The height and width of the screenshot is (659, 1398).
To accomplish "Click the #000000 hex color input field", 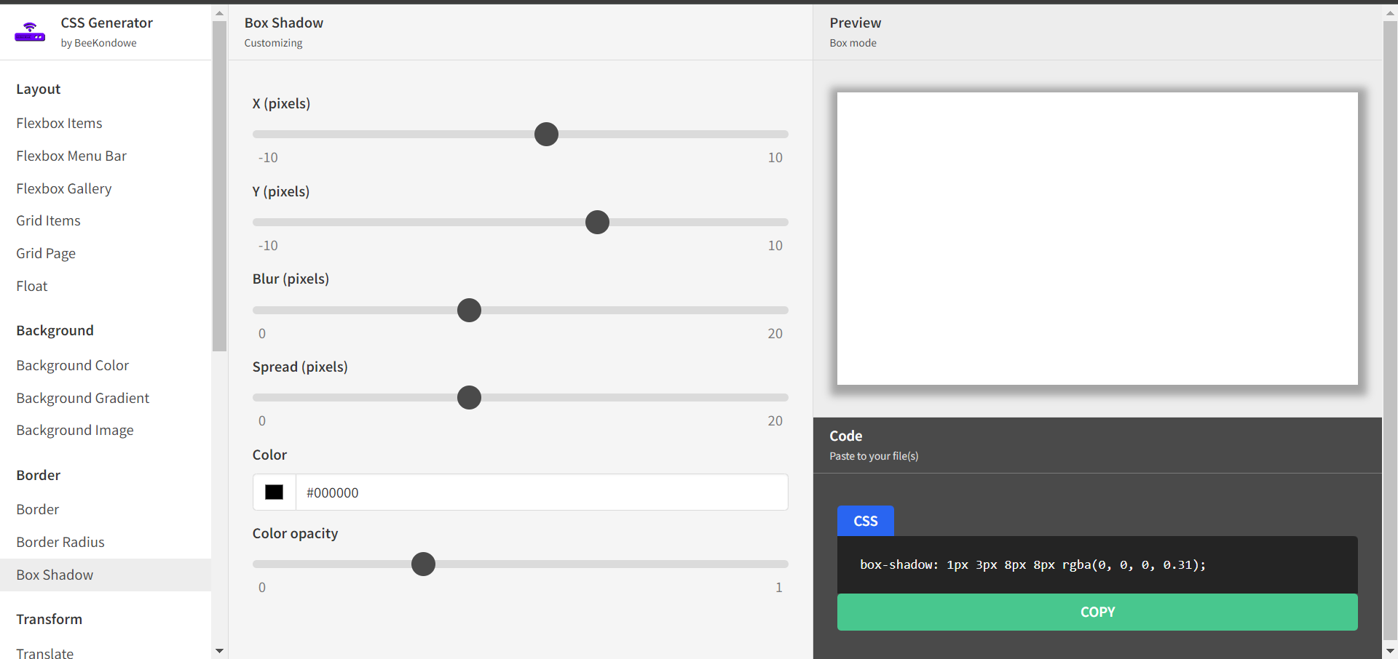I will tap(541, 492).
